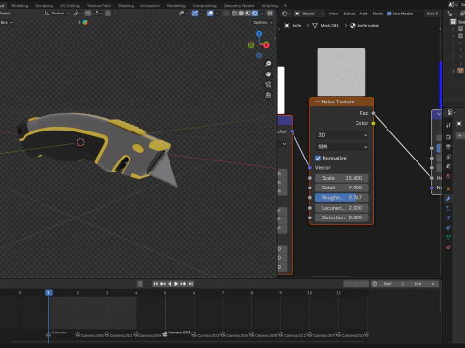Viewport: 465px width, 348px height.
Task: Select solid viewport shading mode
Action: (x=241, y=14)
